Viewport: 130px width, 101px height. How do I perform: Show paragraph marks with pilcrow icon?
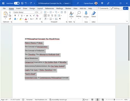60,19
